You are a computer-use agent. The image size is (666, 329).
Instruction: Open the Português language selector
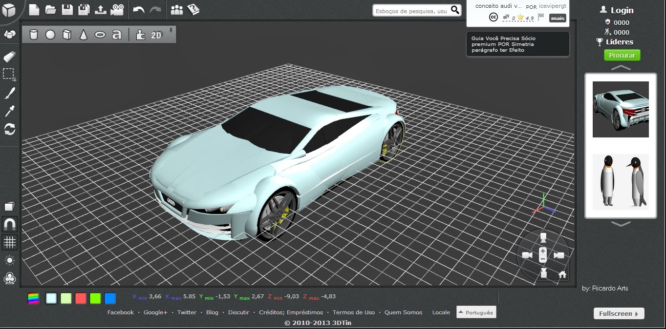pos(475,312)
